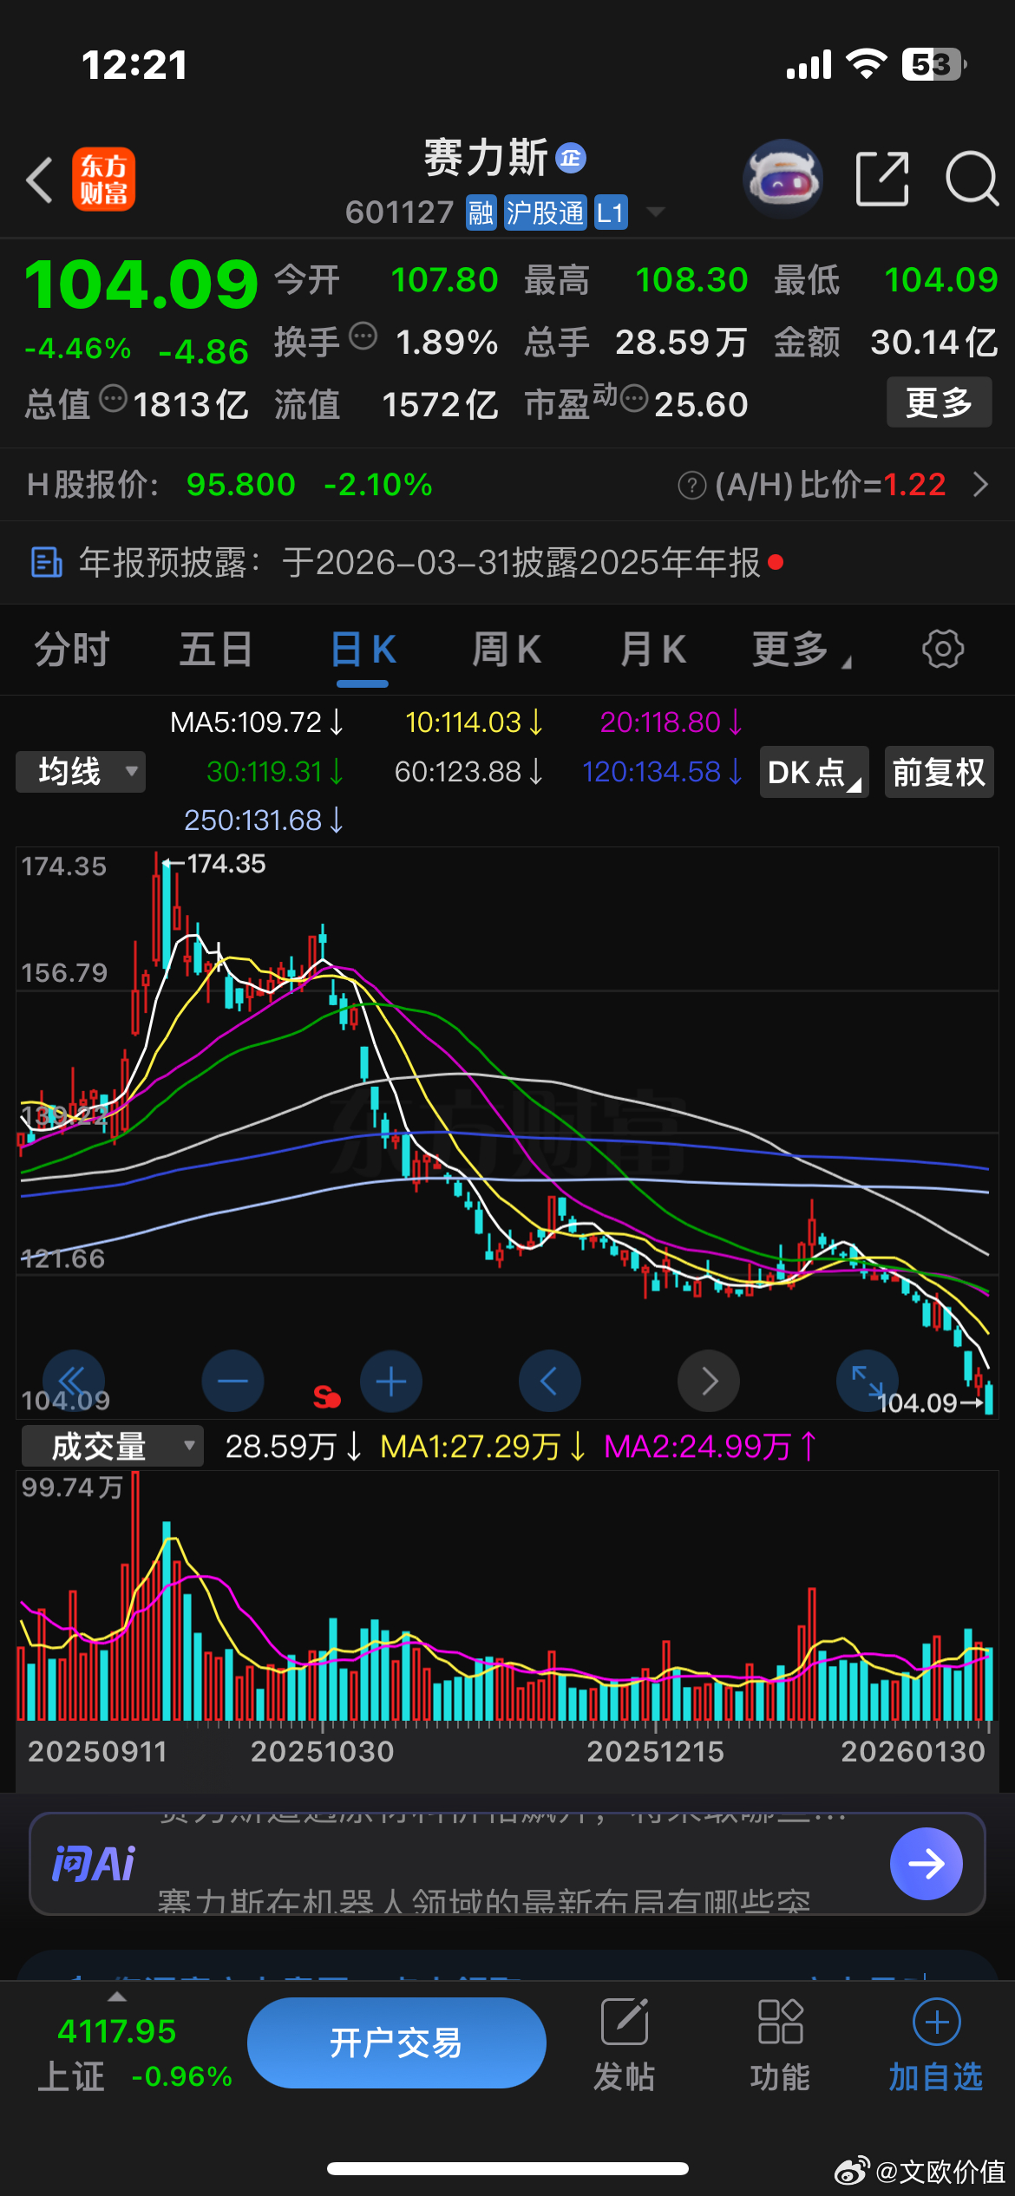The image size is (1015, 2196).
Task: Tap the MA5:109.72 value
Action: [257, 722]
